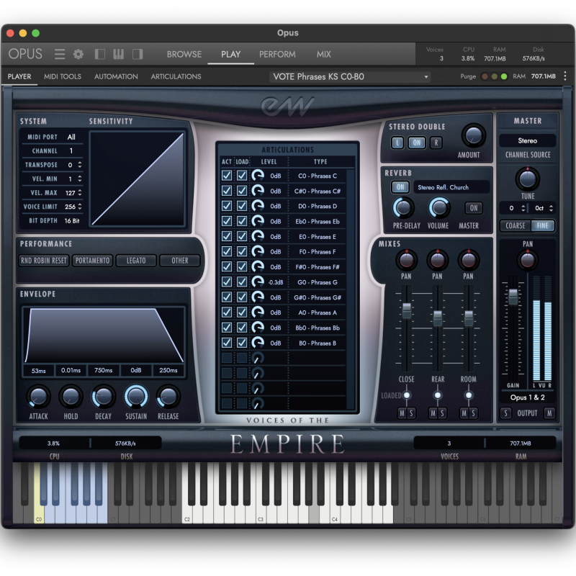Select FINE tuning mode

click(x=543, y=225)
